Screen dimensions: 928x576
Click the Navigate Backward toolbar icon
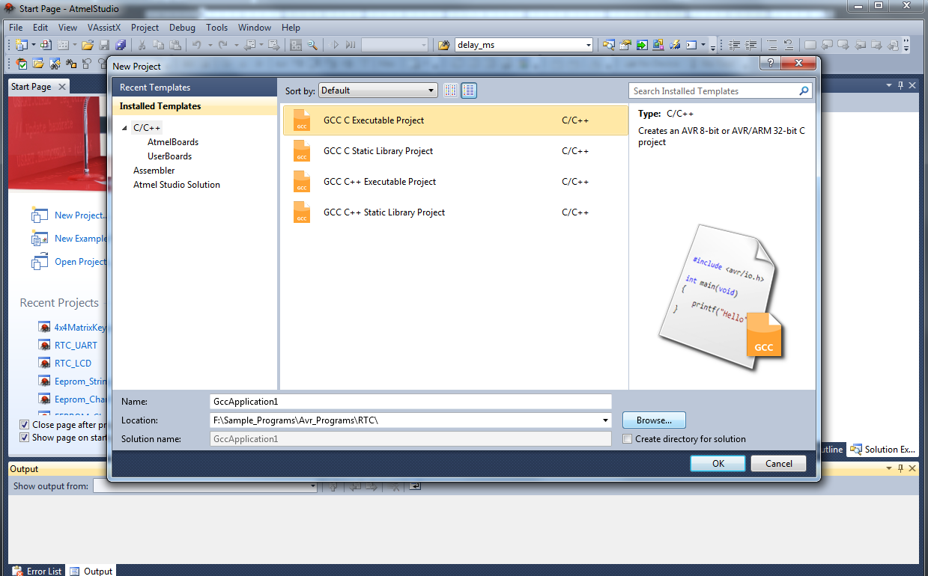click(x=249, y=45)
